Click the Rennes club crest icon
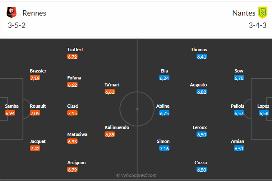Image resolution: width=272 pixels, height=181 pixels. click(x=12, y=13)
